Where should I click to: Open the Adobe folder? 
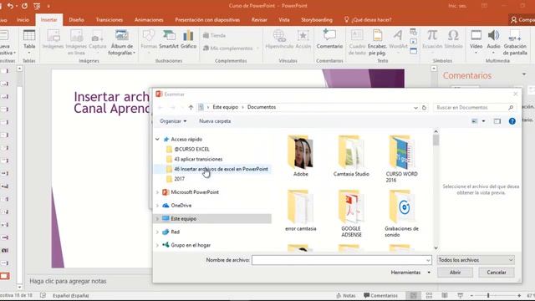click(x=301, y=156)
